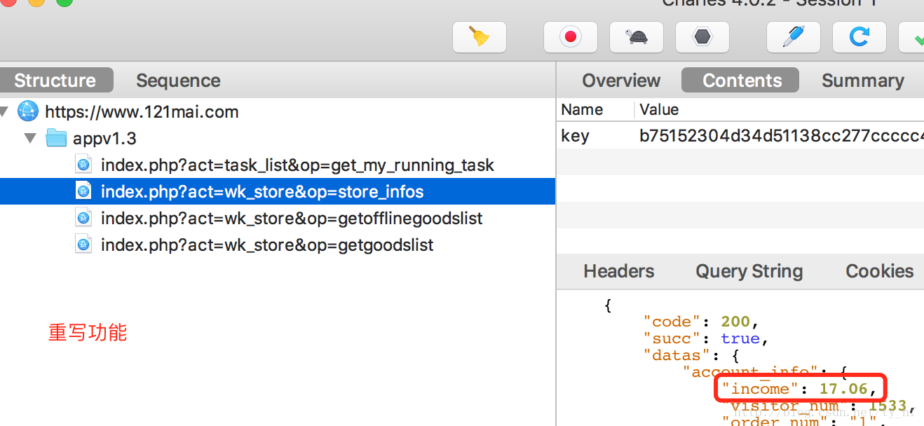
Task: Toggle throttling with the turtle icon
Action: 637,36
